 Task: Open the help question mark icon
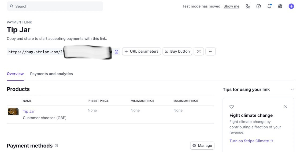coord(258,6)
